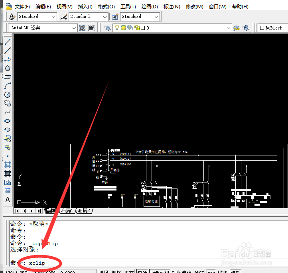Screen dimensions: 288x273
Task: Select the Arc tool
Action: [8, 86]
